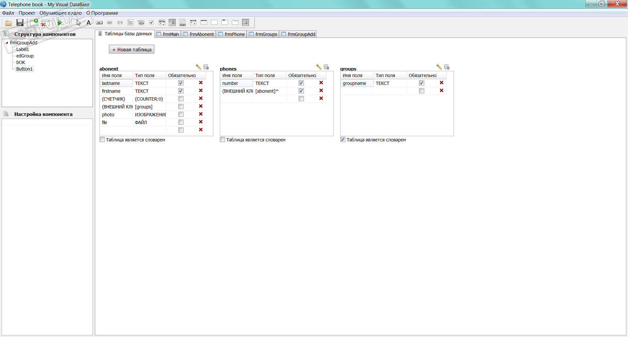
Task: Enable the required checkbox for photo field
Action: tap(181, 114)
